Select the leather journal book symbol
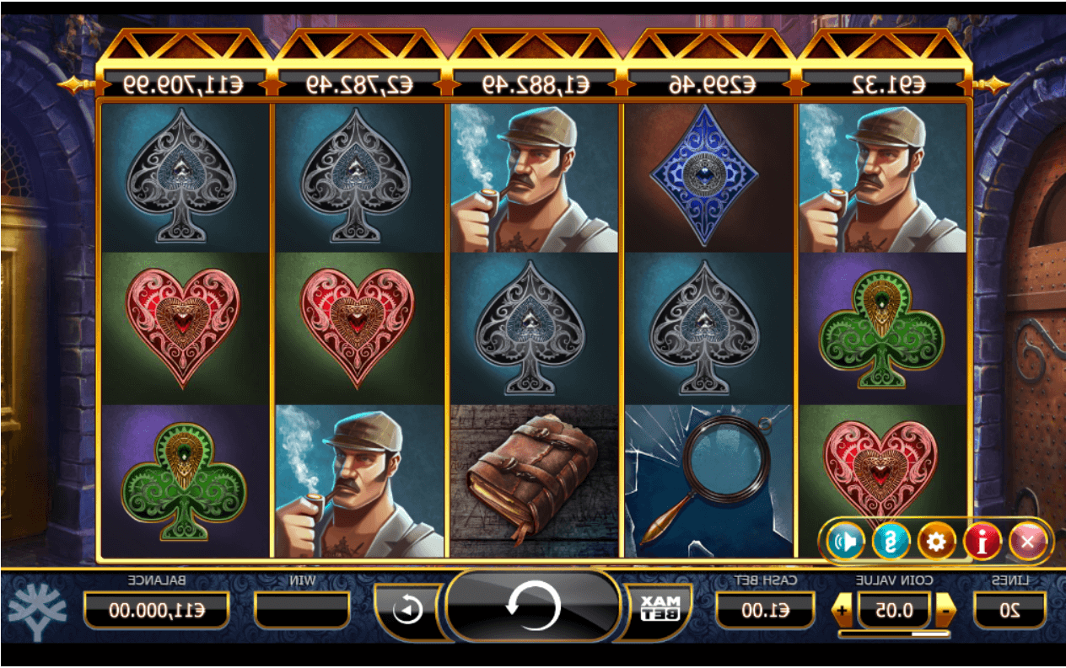This screenshot has height=668, width=1066. tap(536, 481)
